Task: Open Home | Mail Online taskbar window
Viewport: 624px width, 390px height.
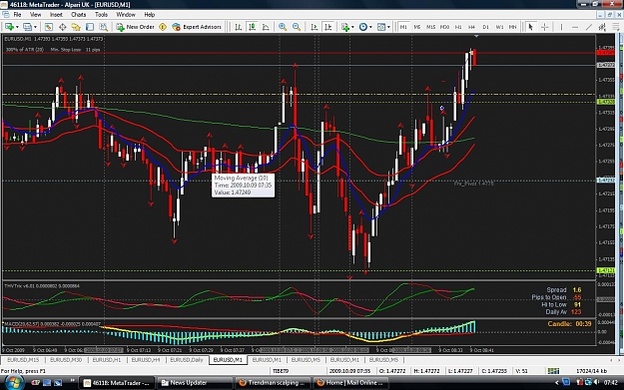Action: (x=350, y=383)
